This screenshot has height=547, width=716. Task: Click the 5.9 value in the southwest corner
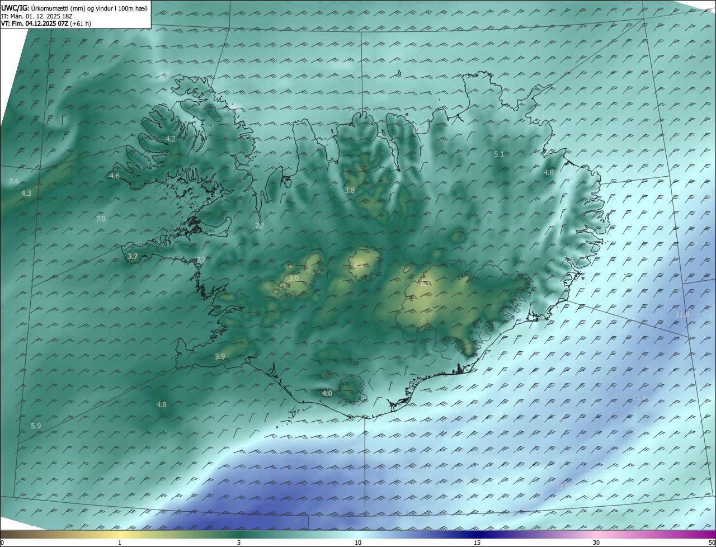(36, 426)
